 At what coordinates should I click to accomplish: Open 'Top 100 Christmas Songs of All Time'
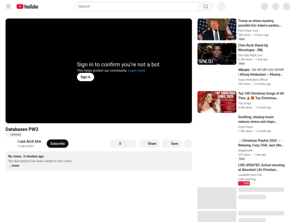[x=261, y=96]
